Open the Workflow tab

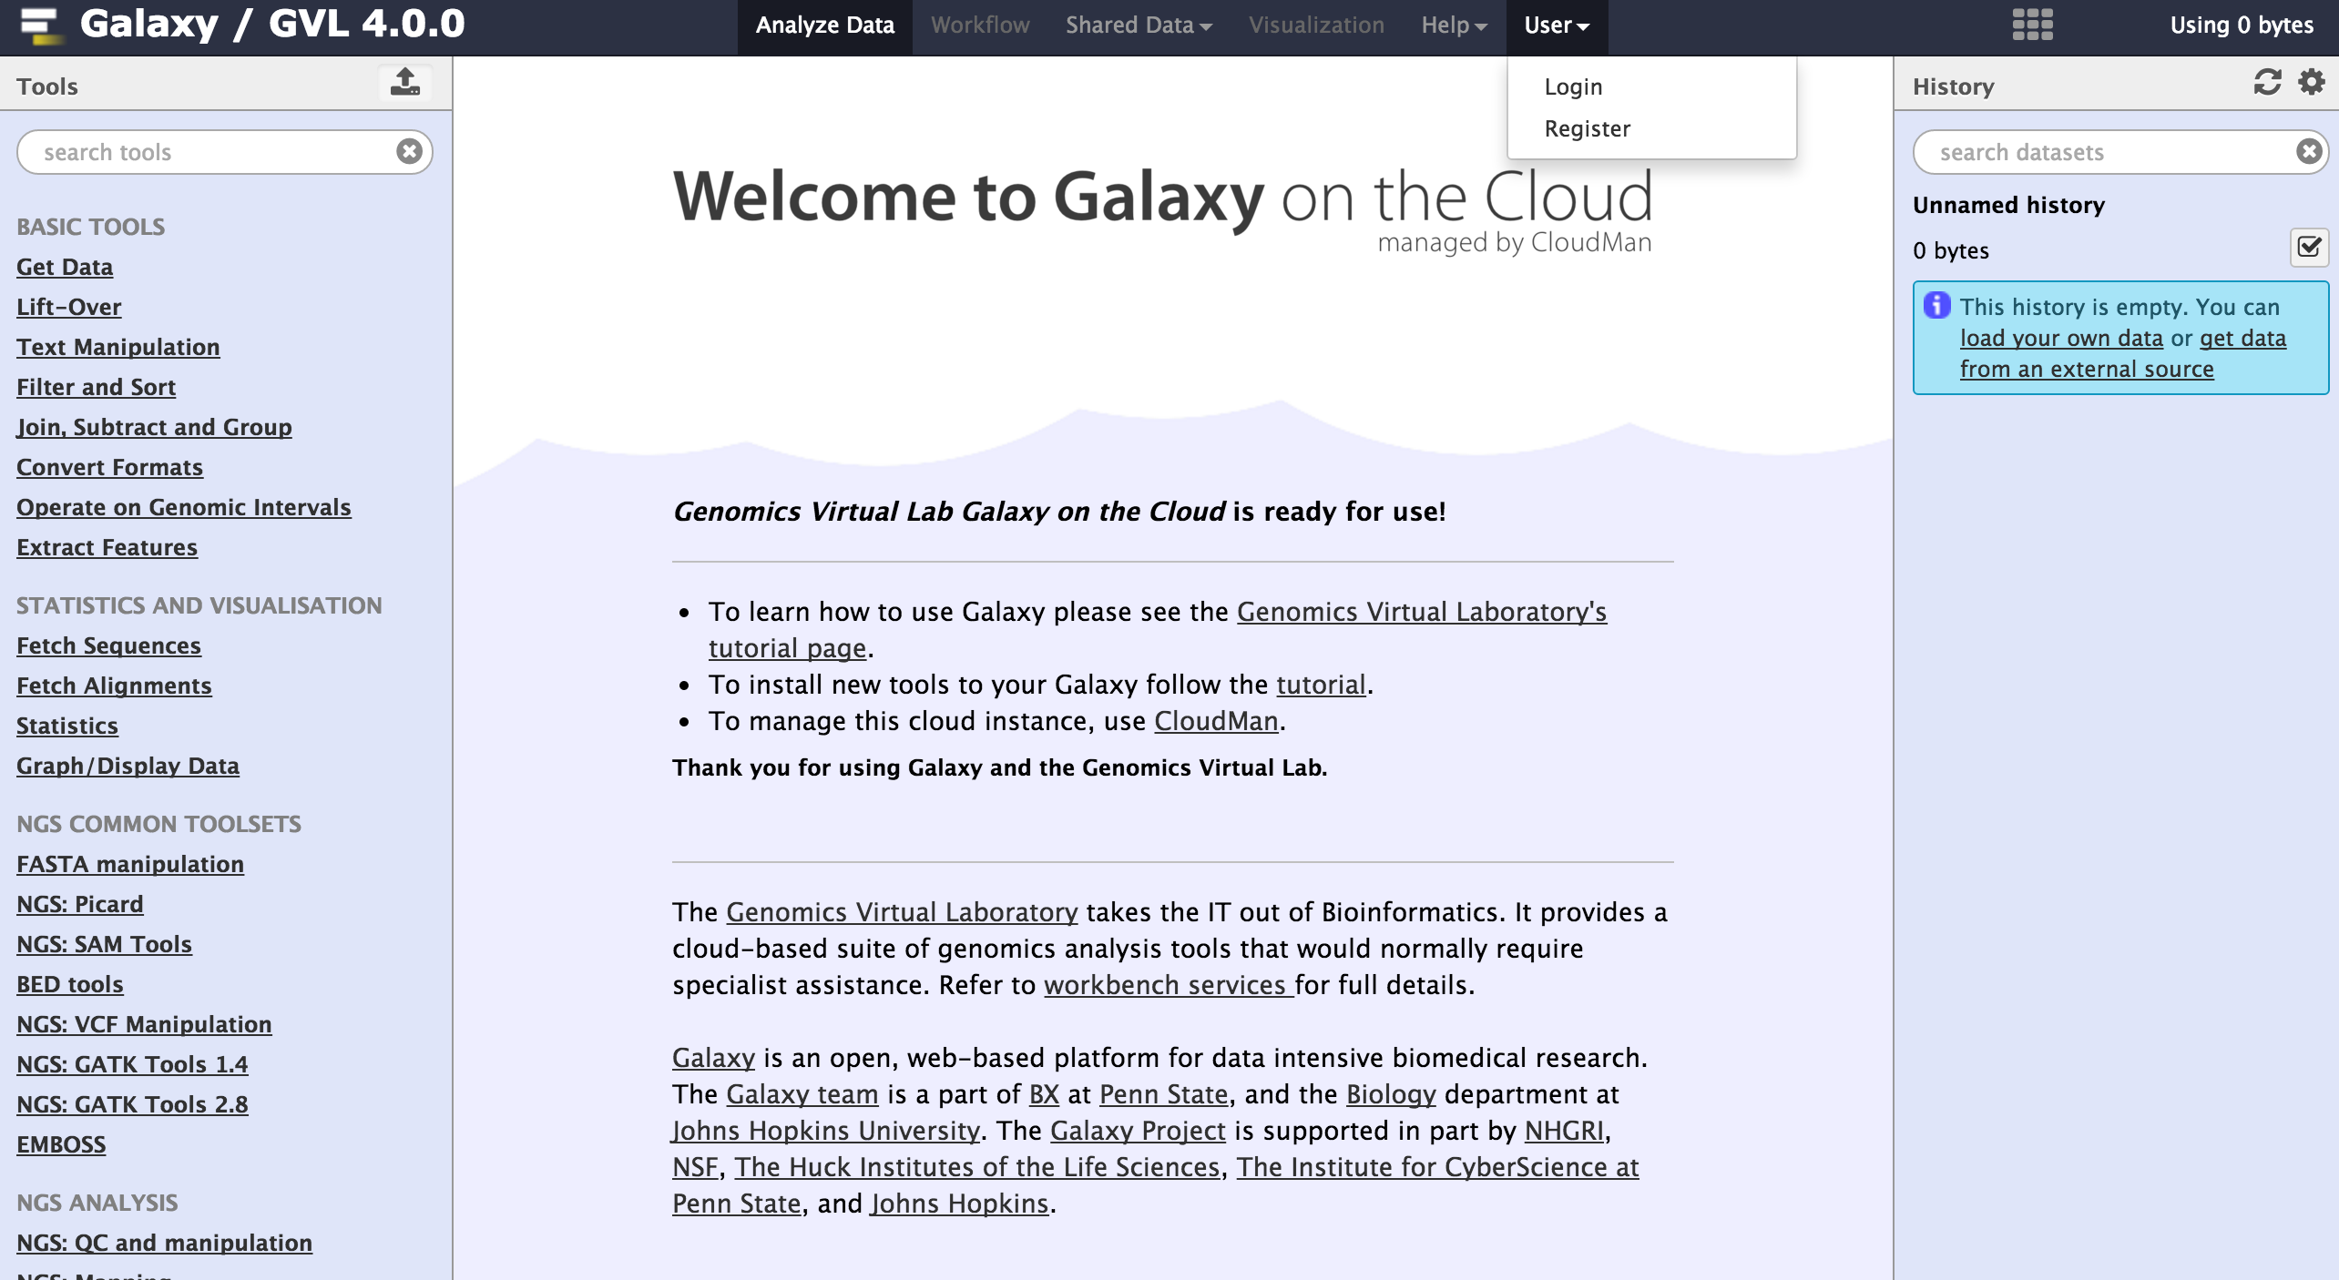pos(980,25)
